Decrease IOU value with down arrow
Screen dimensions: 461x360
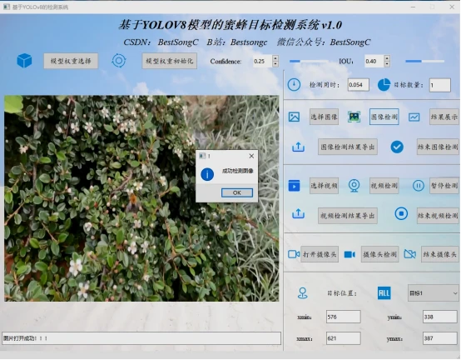(387, 64)
